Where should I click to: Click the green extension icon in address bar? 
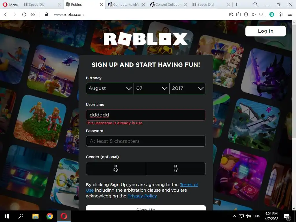(x=272, y=14)
